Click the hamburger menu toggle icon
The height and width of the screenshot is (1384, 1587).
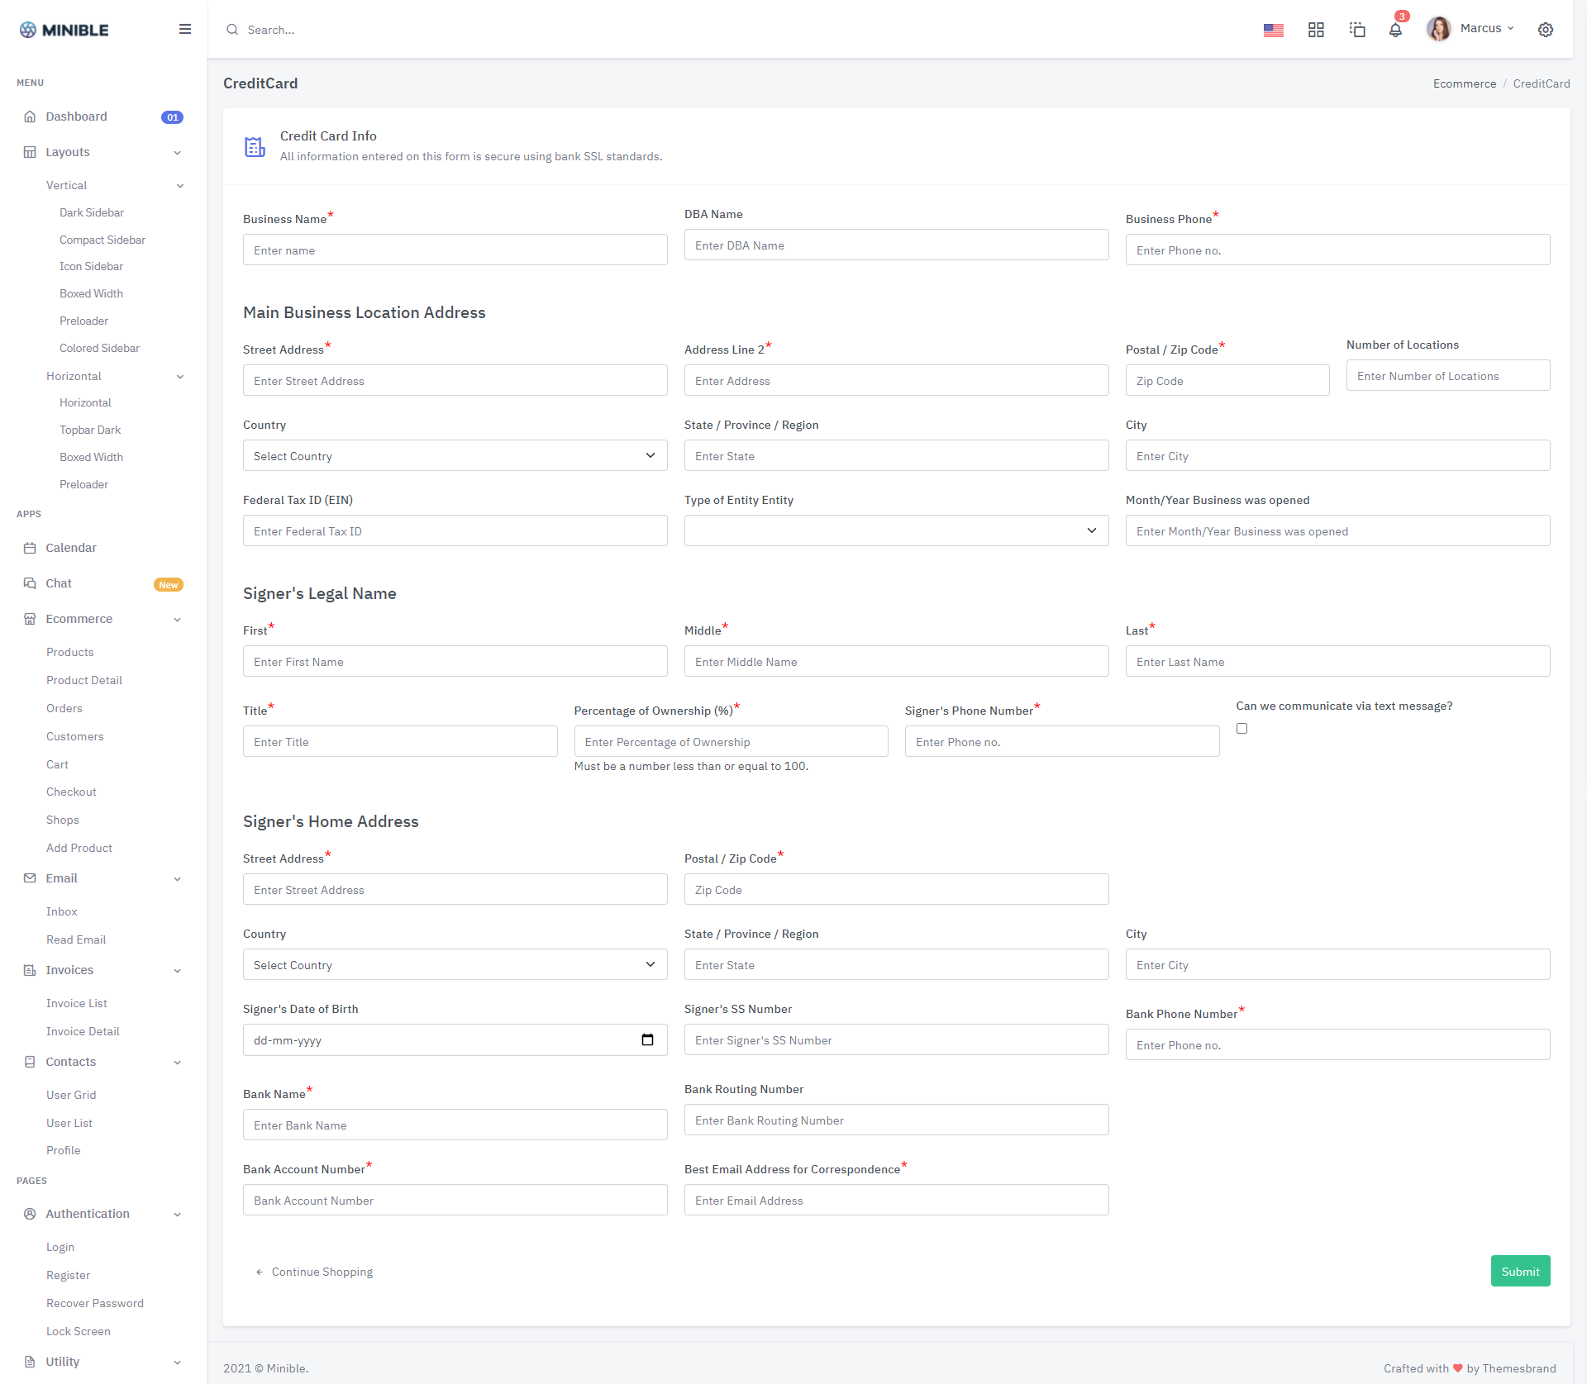click(185, 29)
